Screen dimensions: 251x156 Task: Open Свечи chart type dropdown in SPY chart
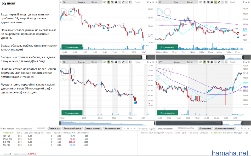[x=192, y=62]
